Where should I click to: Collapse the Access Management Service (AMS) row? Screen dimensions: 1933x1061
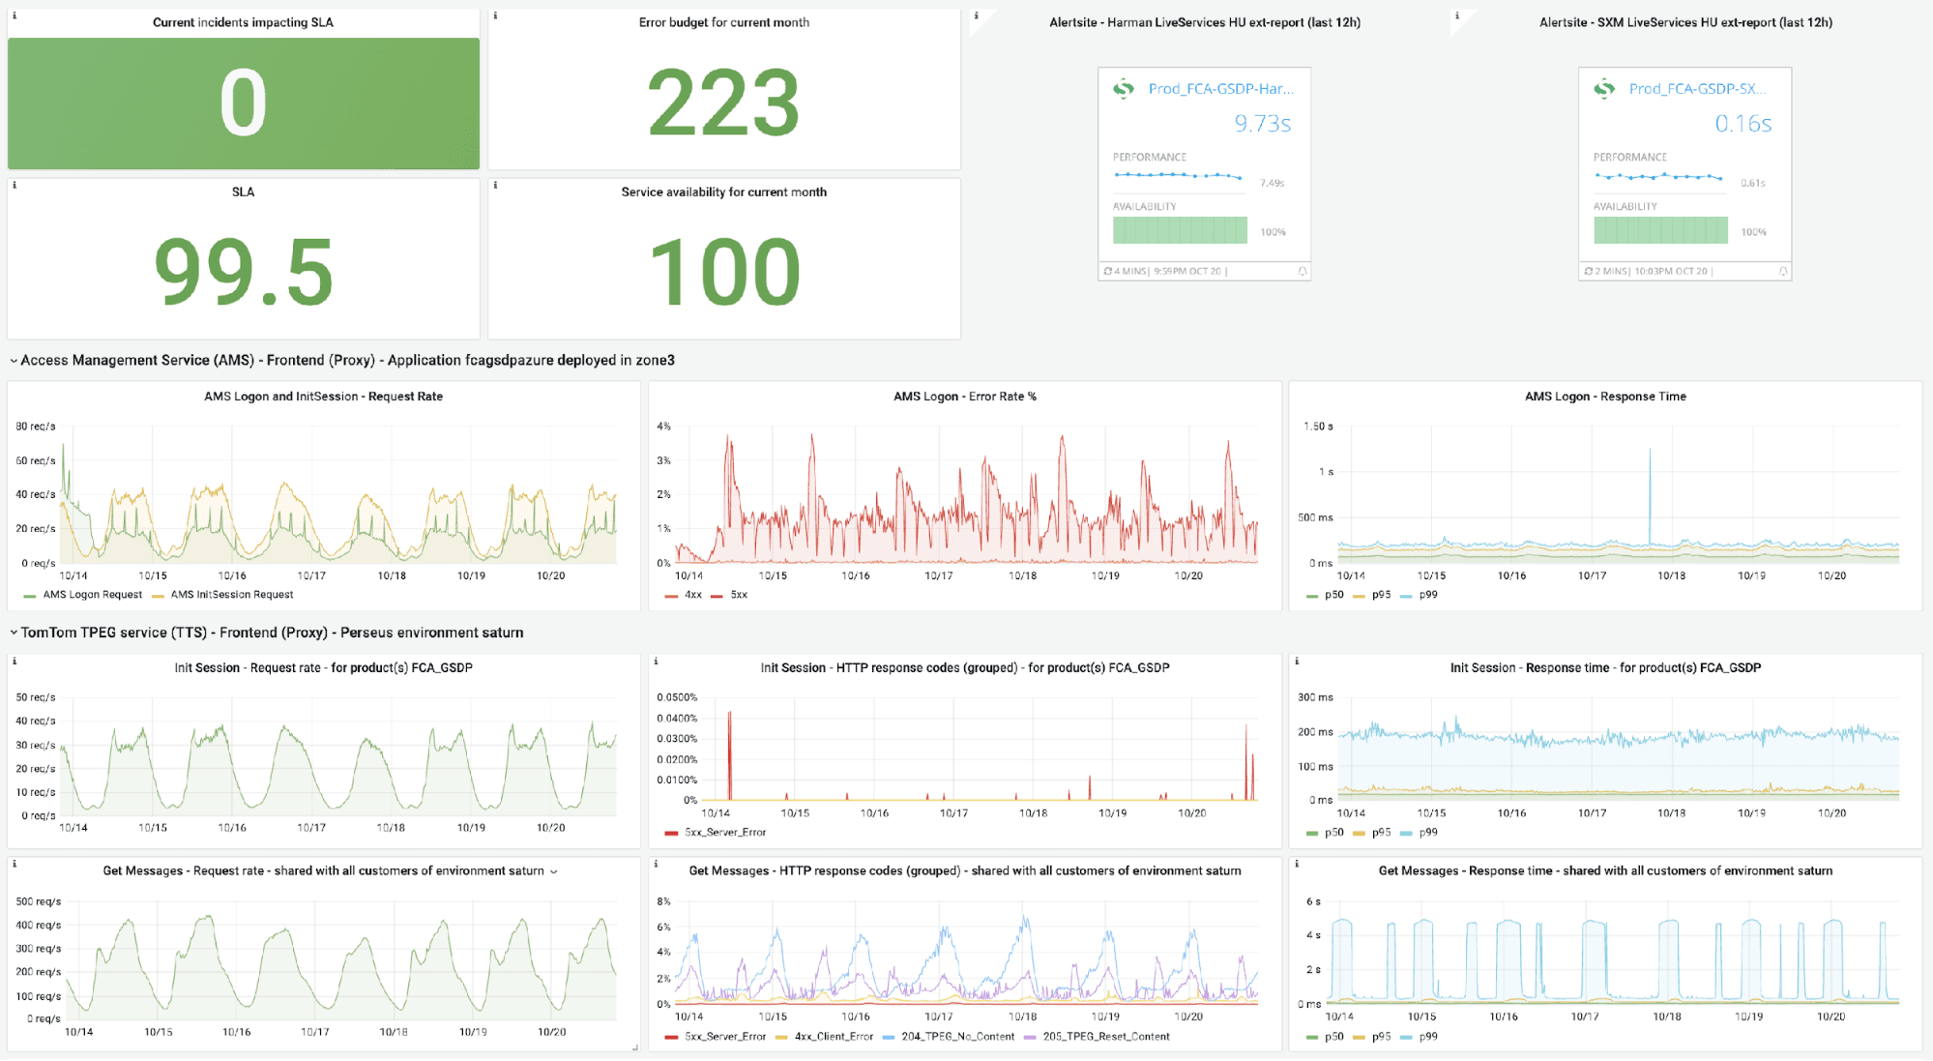click(x=14, y=361)
